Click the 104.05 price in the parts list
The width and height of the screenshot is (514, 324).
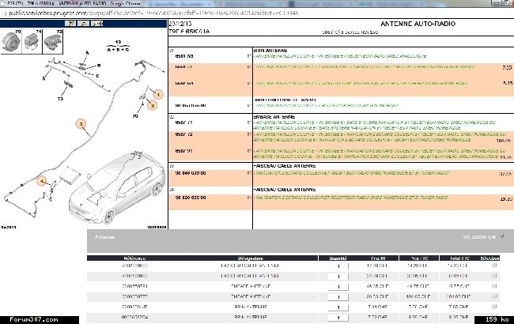point(504,141)
